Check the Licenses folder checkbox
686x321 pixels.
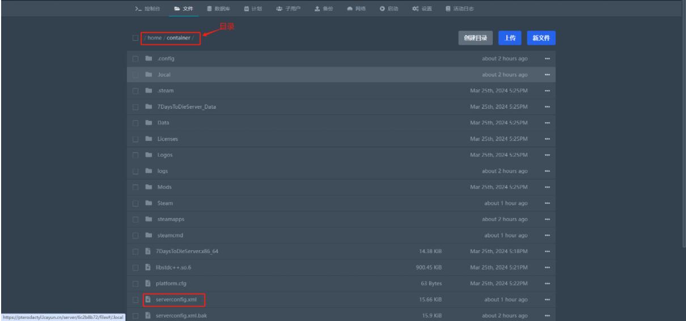click(x=135, y=139)
